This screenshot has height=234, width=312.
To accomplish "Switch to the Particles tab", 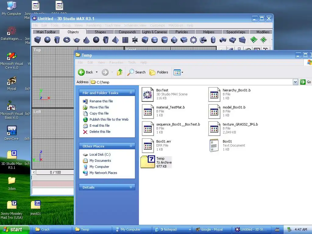I will tap(182, 32).
